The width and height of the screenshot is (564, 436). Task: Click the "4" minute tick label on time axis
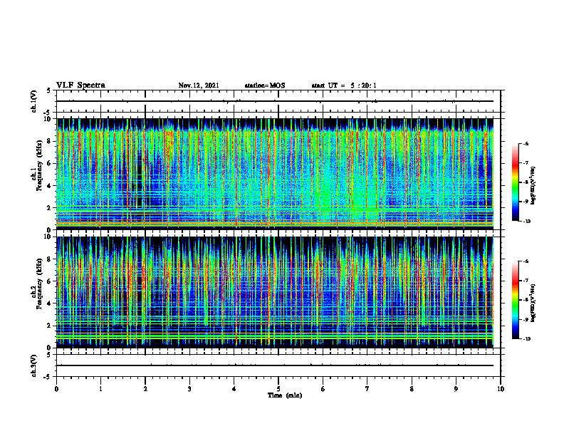coord(234,388)
